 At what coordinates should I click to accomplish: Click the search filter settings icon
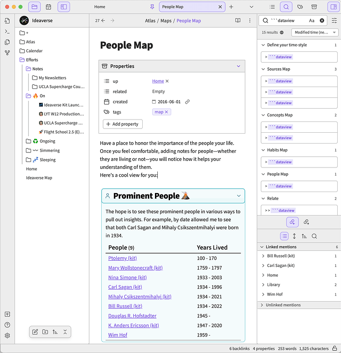tap(334, 21)
